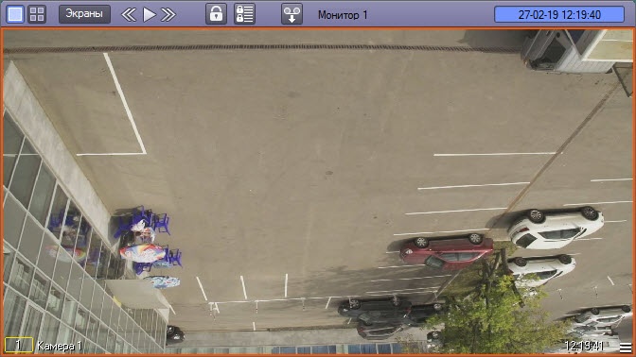
Task: Open the Экраны screens list
Action: [x=84, y=14]
